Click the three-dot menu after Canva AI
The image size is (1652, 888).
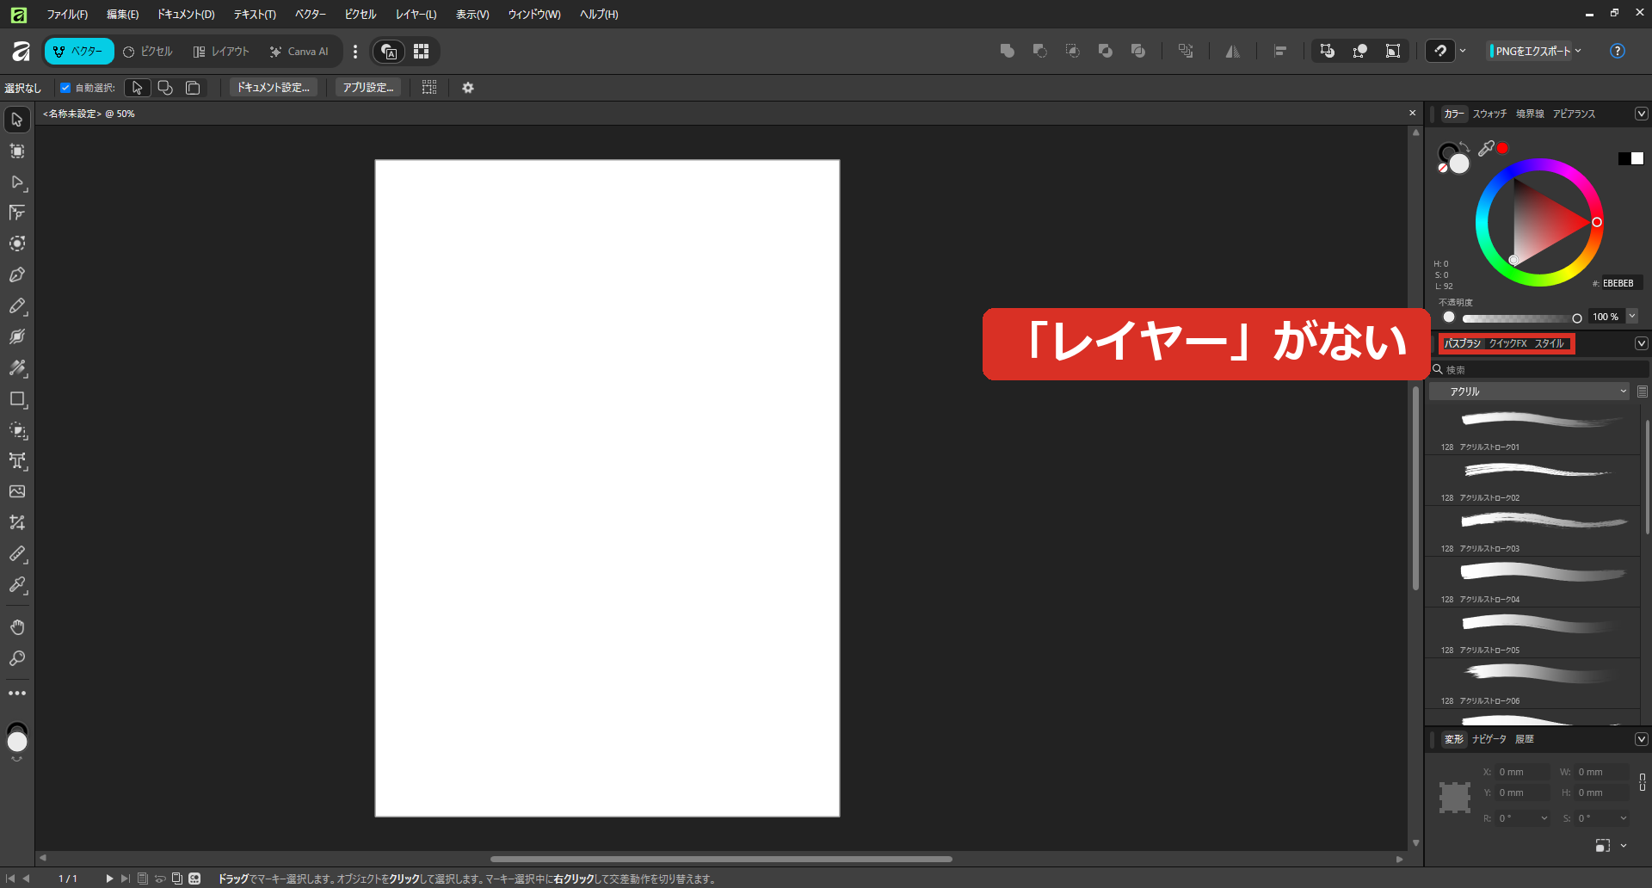[355, 52]
